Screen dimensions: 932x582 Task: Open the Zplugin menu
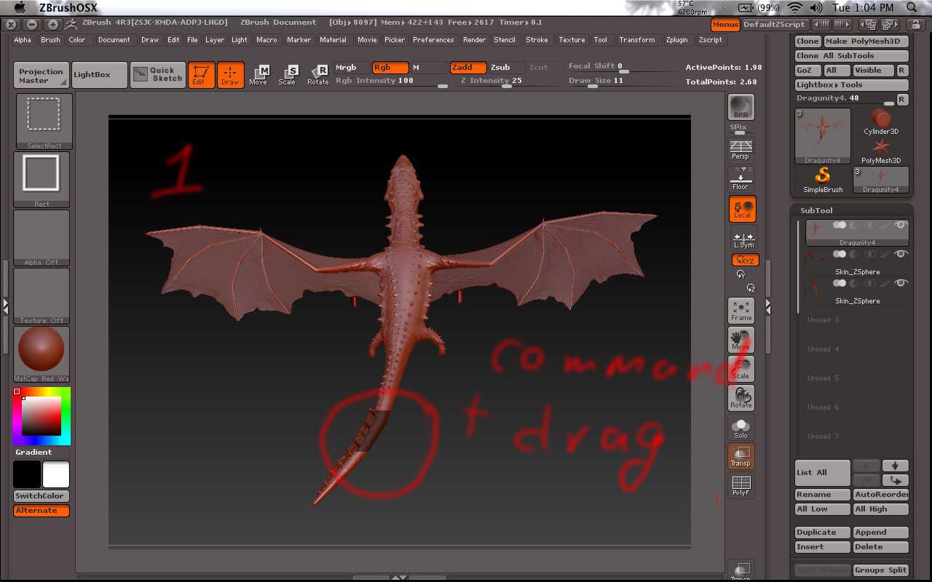point(677,40)
